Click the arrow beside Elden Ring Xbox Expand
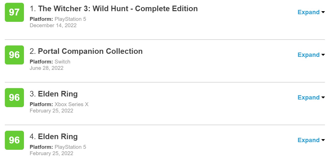 (323, 97)
